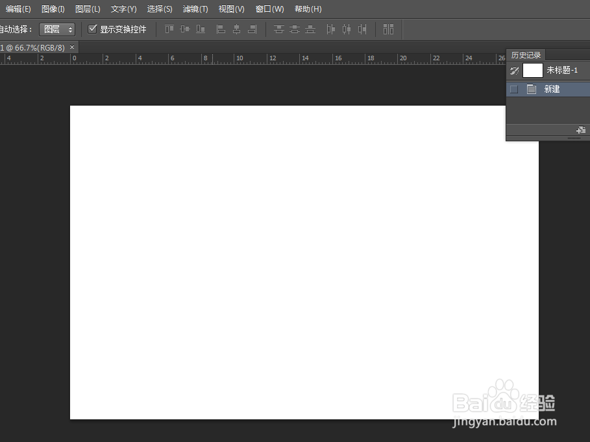The image size is (590, 442).
Task: Click the Align Left Edges icon
Action: [221, 29]
